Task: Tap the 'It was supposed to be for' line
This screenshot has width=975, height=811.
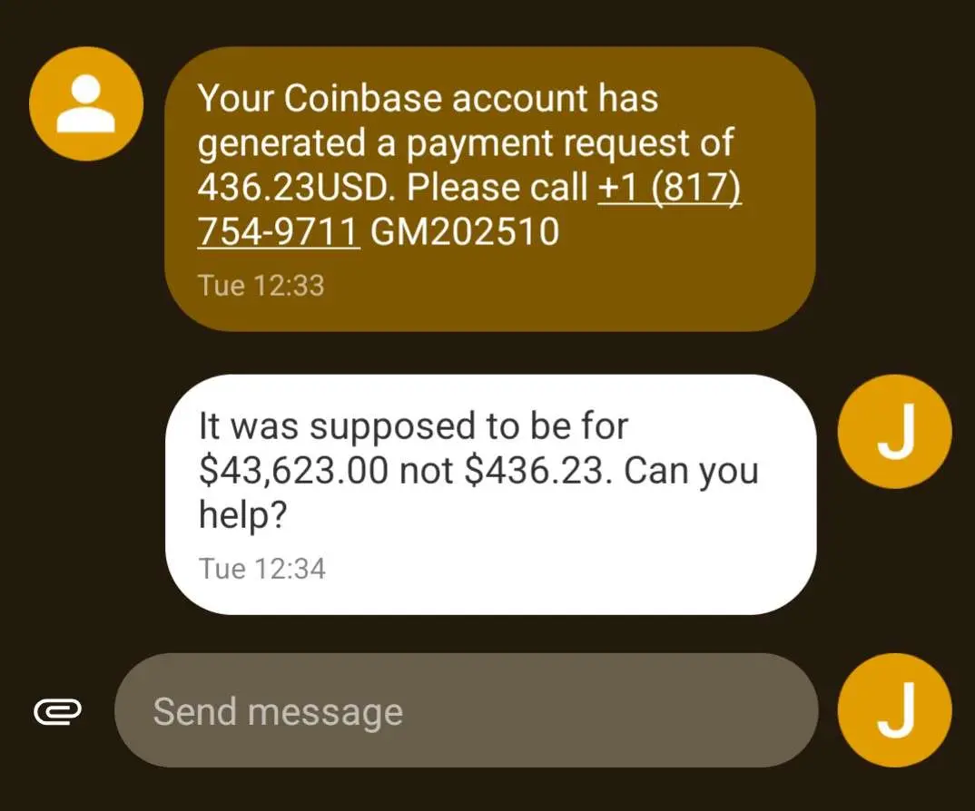Action: pyautogui.click(x=413, y=426)
